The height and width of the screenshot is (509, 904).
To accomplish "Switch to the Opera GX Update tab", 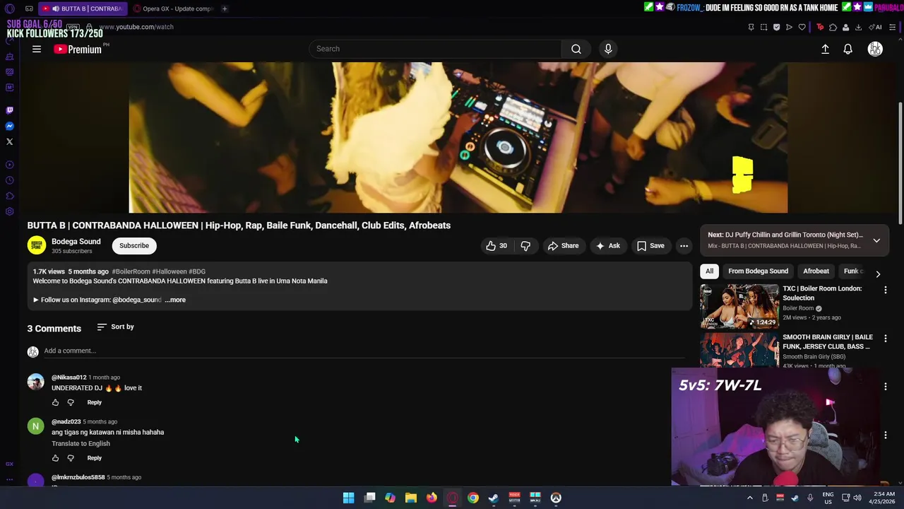I will 173,8.
